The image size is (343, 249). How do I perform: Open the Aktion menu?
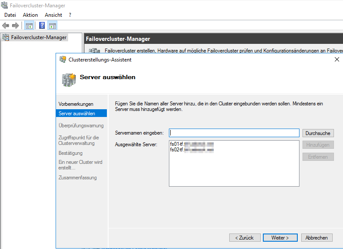pos(30,15)
